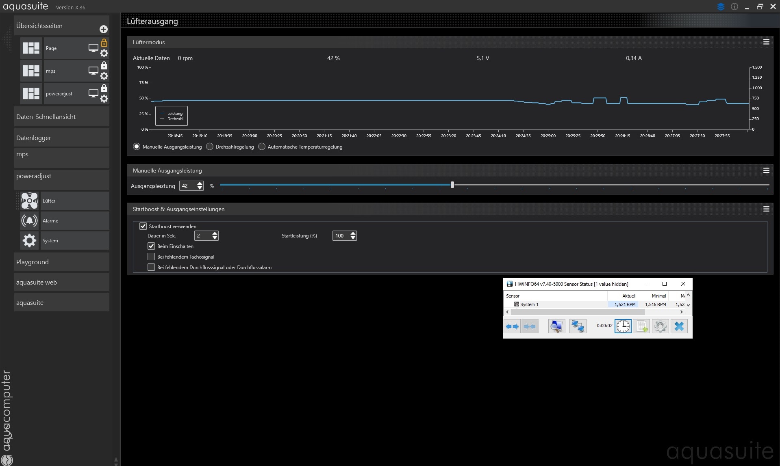Open Manuelle Ausgangsleistung panel hamburger menu
The height and width of the screenshot is (466, 780).
click(x=766, y=170)
